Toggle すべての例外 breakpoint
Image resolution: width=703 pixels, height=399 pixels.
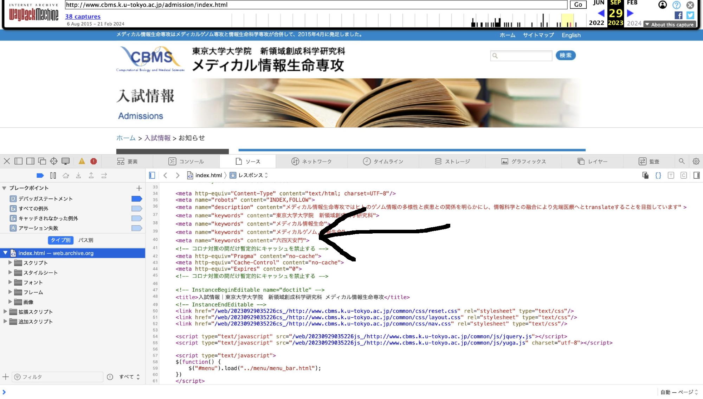(x=137, y=209)
